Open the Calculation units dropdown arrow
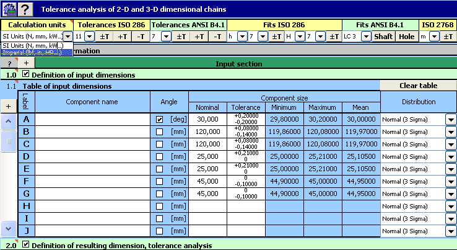457x250 pixels. coord(68,37)
